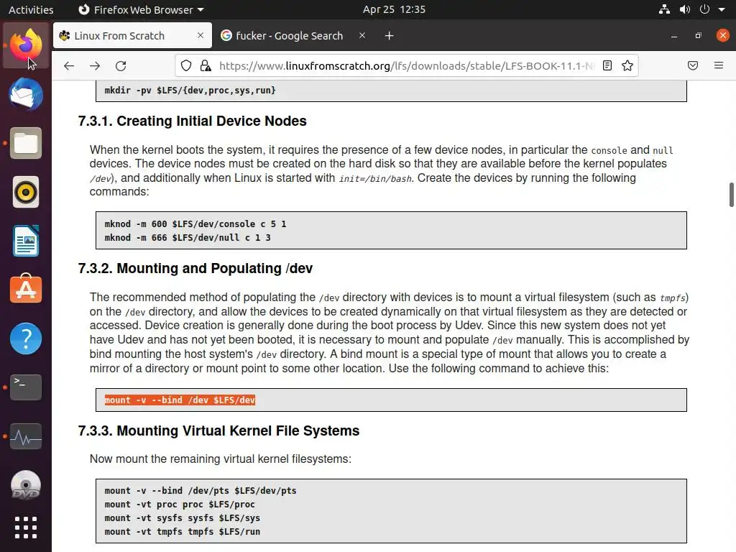Click the browser Back arrow
Image resolution: width=736 pixels, height=552 pixels.
point(69,65)
